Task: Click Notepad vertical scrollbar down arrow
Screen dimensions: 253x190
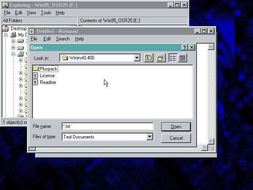Action: click(211, 141)
